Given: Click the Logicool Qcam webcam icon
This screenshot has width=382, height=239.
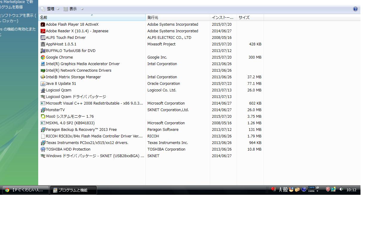Looking at the screenshot, I should coord(43,90).
